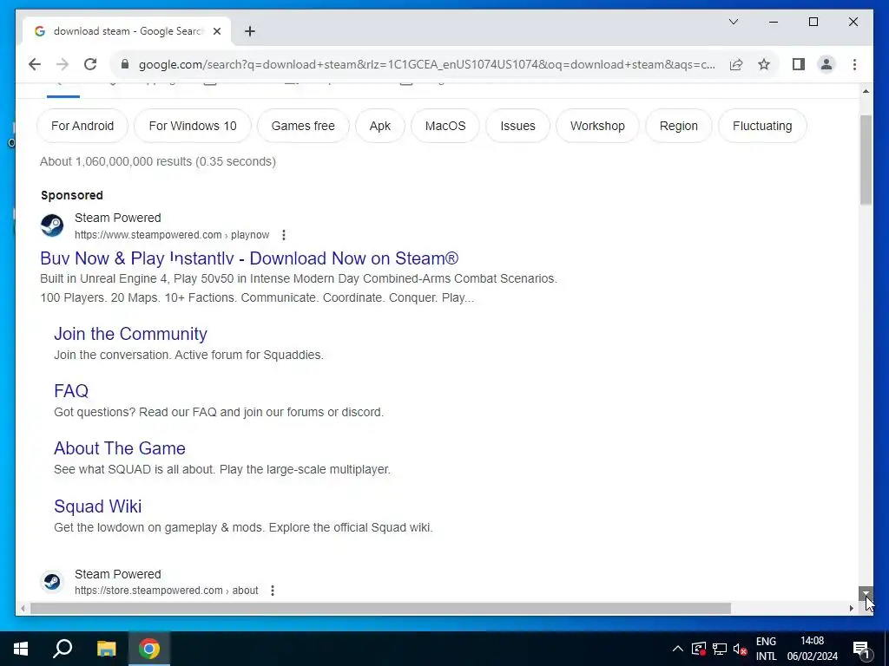889x666 pixels.
Task: Select the Workshop filter chip
Action: pos(597,126)
